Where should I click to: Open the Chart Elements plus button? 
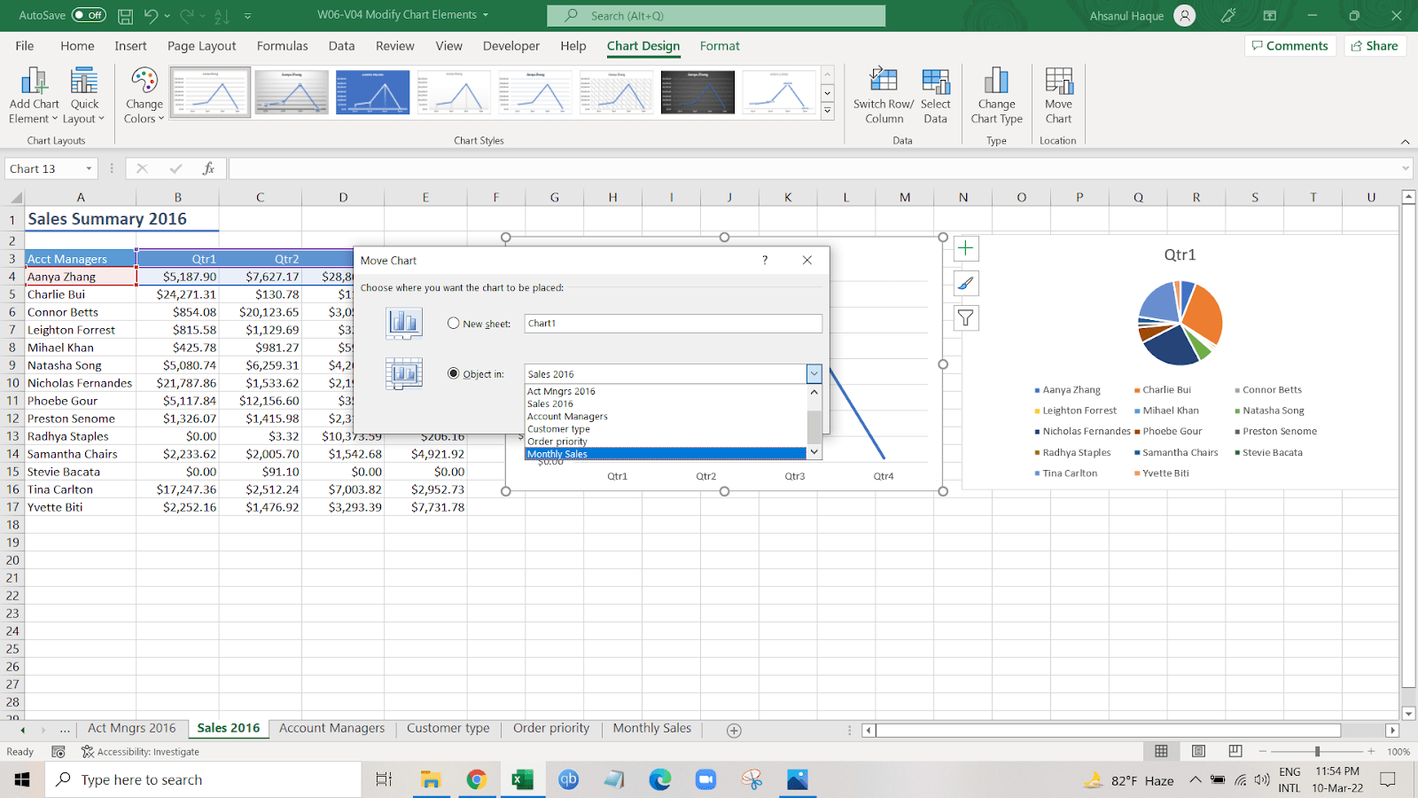[966, 249]
